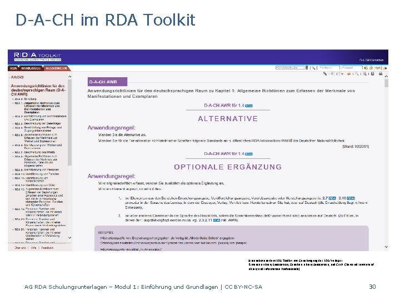
Task: Click the blue RDA badge next to first D-A-CH AWR für 1.4
Action: (249, 106)
